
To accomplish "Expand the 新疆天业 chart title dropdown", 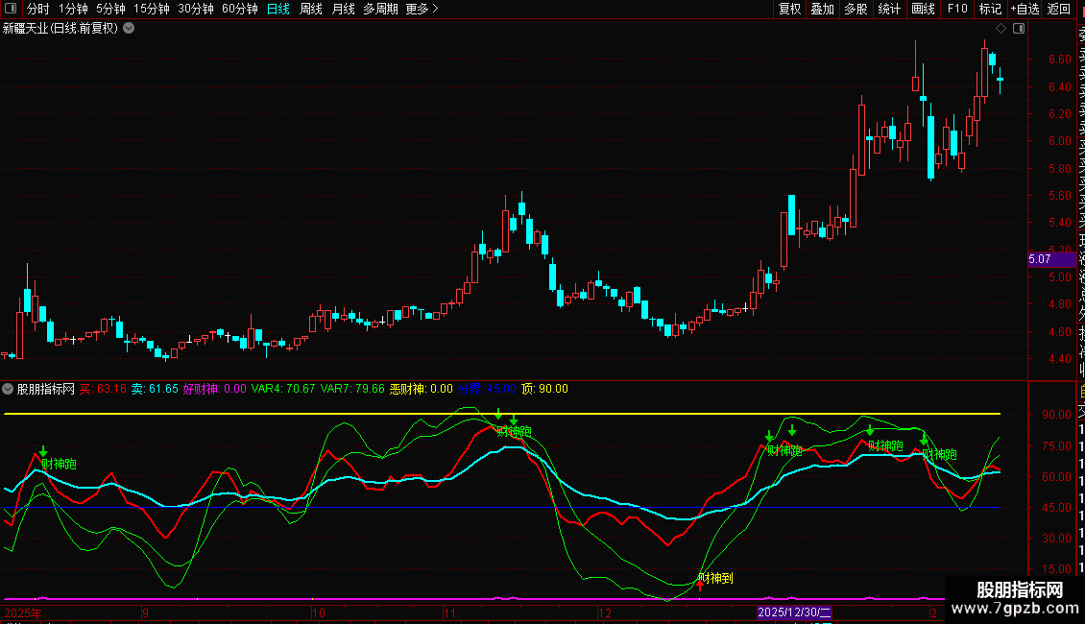I will point(129,28).
